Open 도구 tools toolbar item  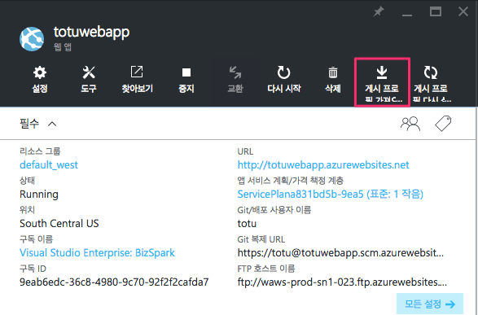(x=89, y=80)
